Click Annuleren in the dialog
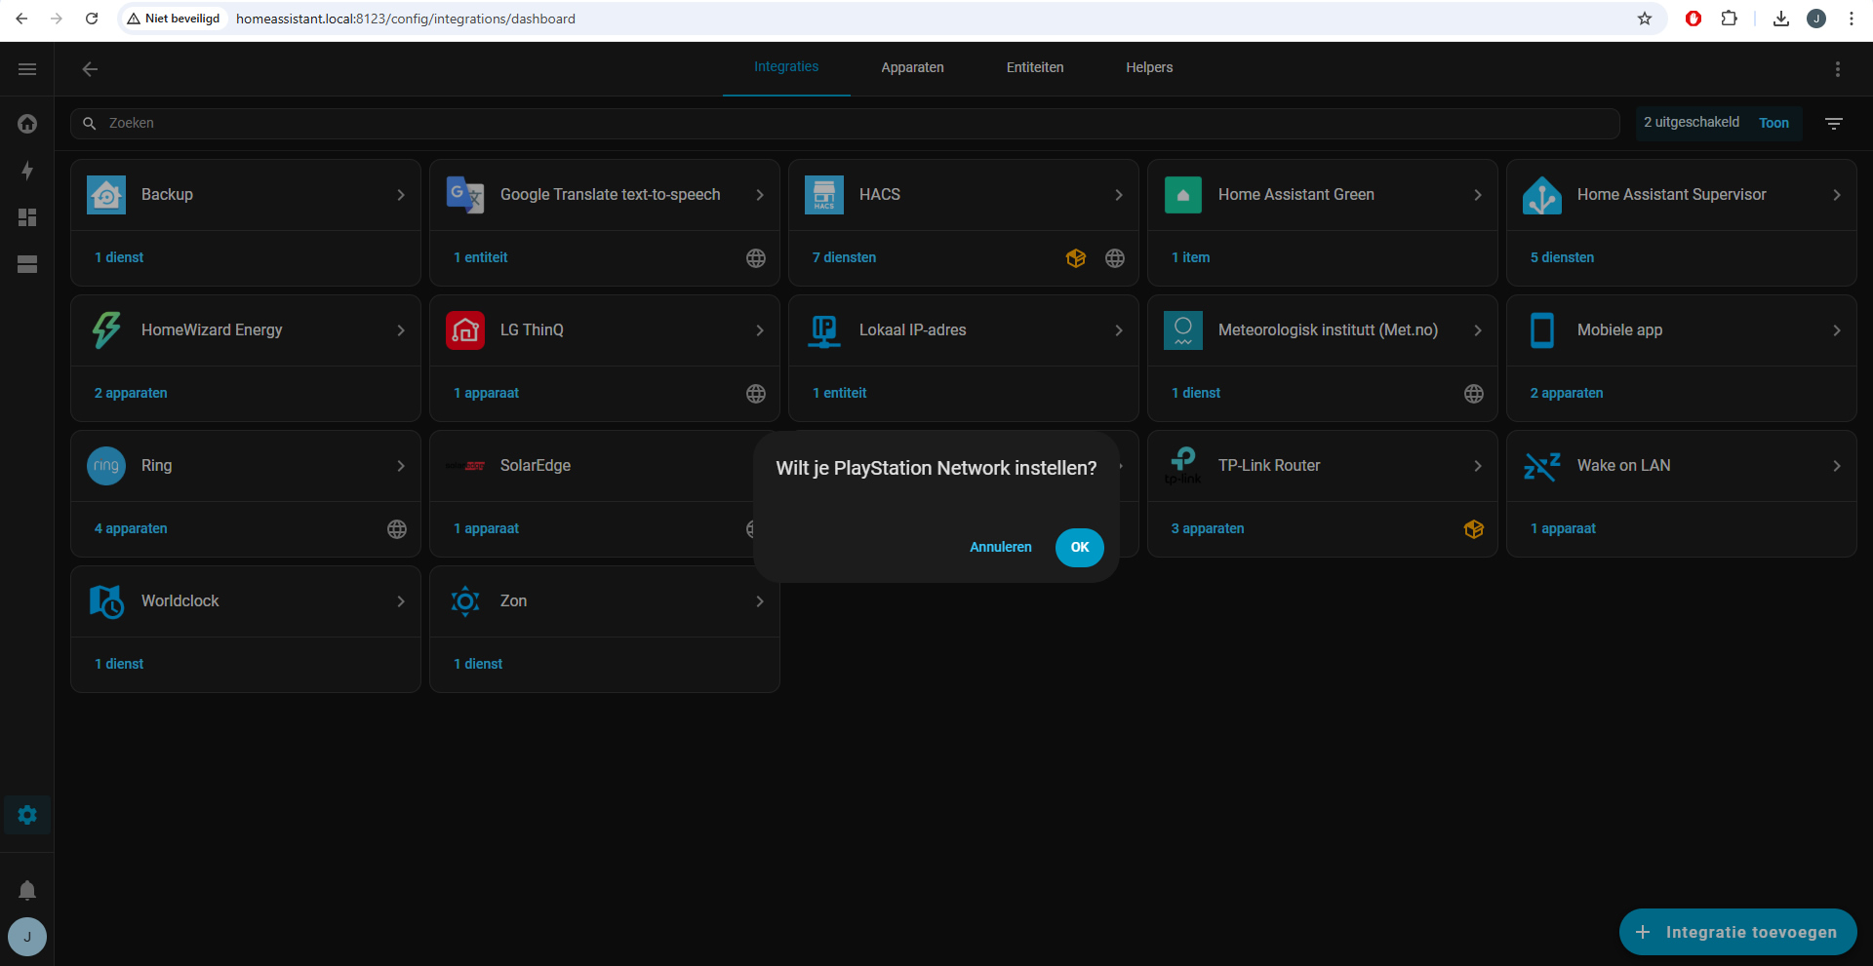1873x966 pixels. (x=1000, y=547)
